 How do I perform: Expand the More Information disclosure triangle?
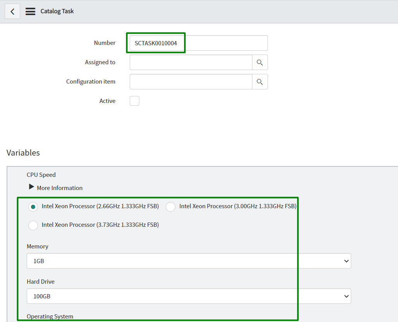pos(31,187)
